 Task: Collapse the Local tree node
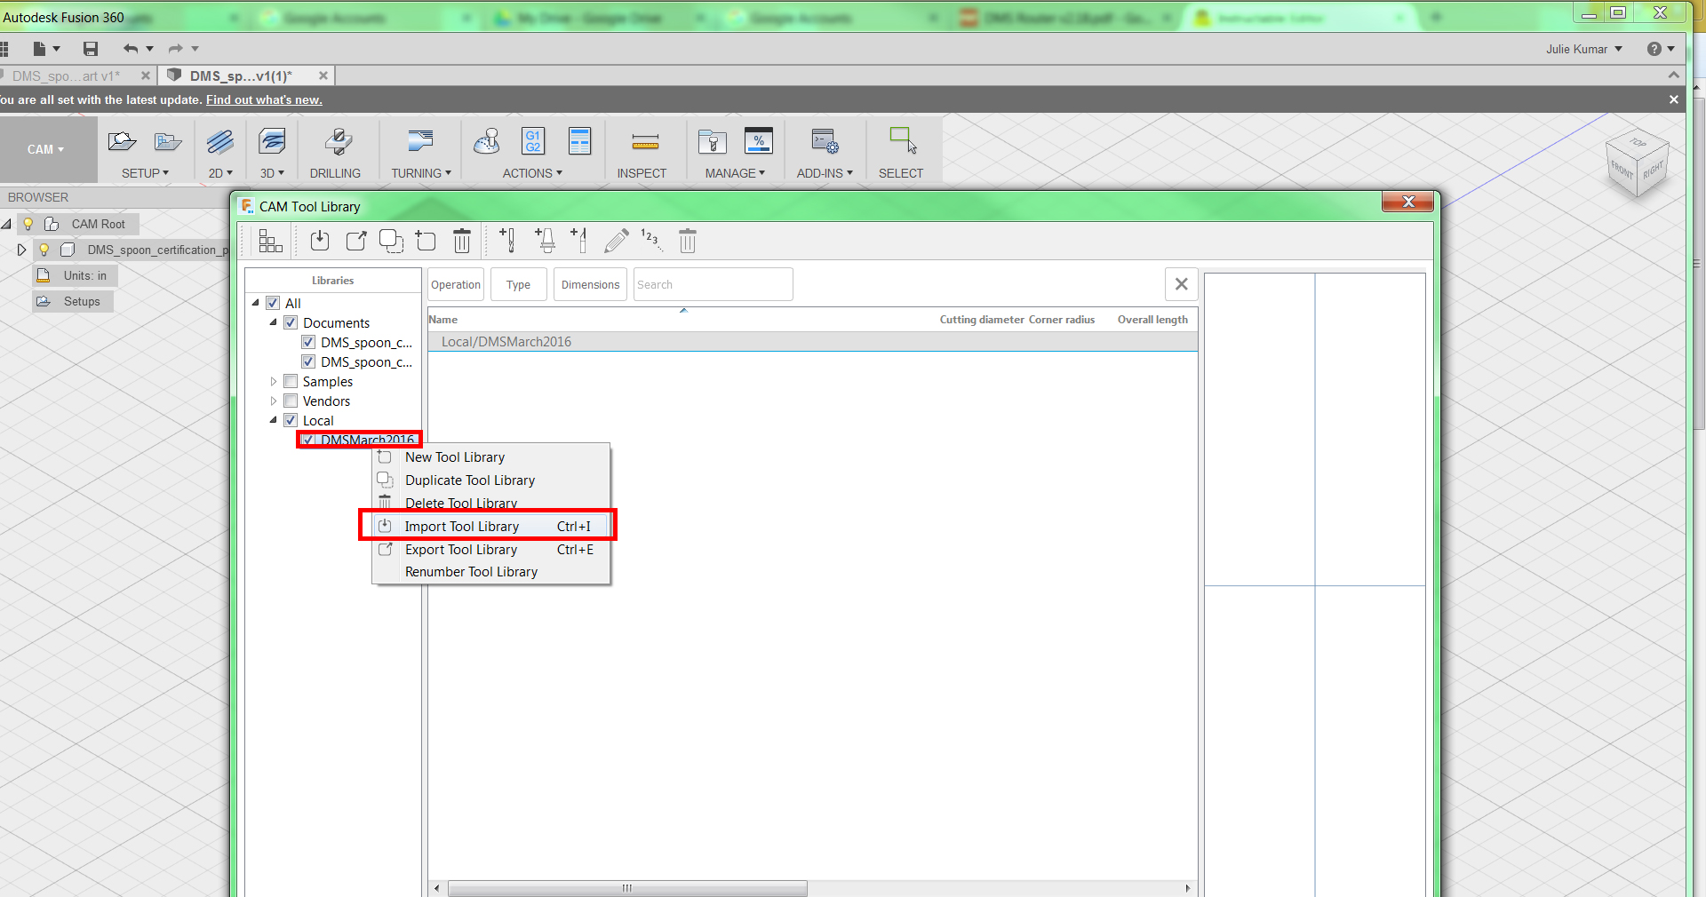point(274,420)
